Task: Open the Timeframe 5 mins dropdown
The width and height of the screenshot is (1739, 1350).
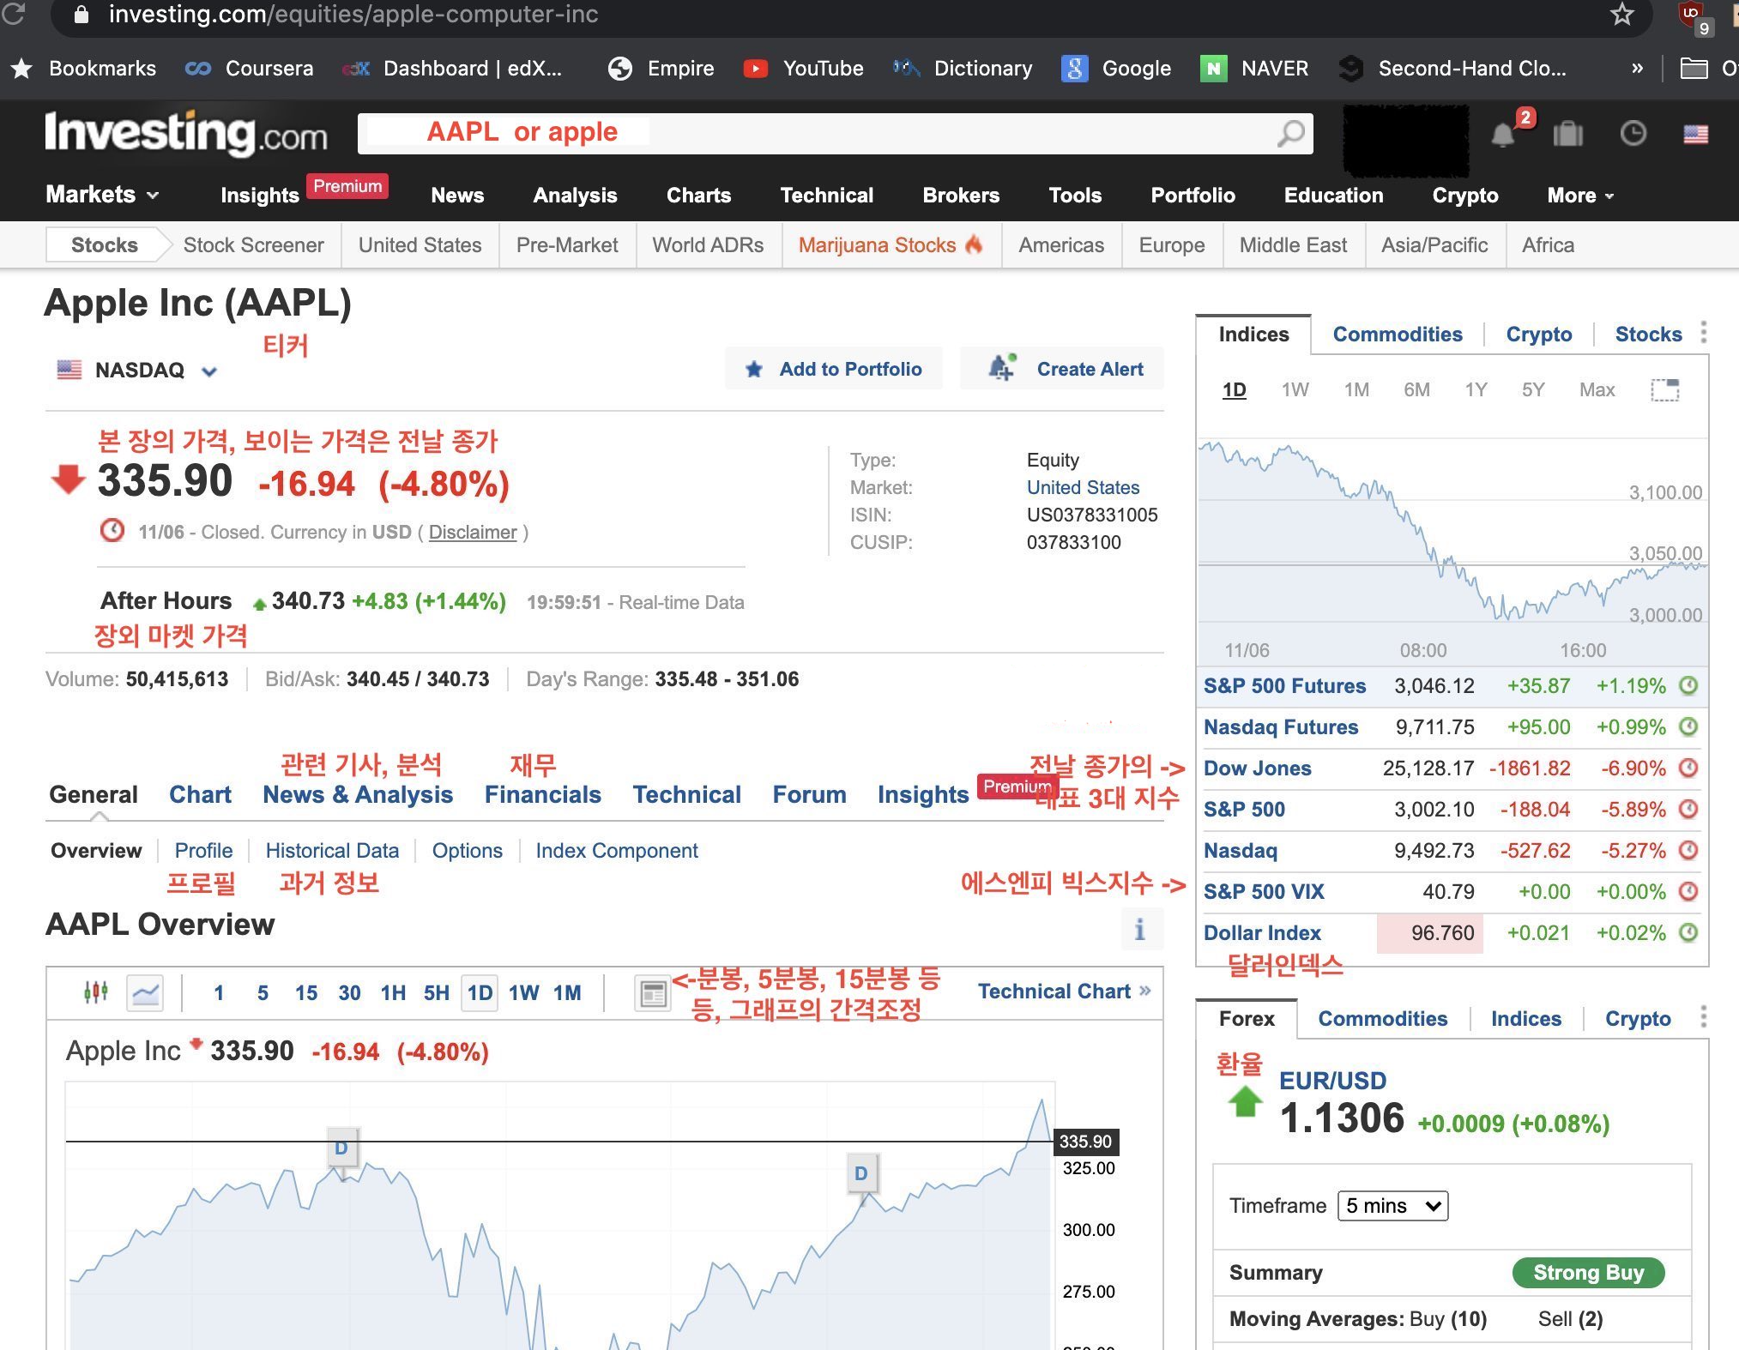Action: click(x=1392, y=1206)
